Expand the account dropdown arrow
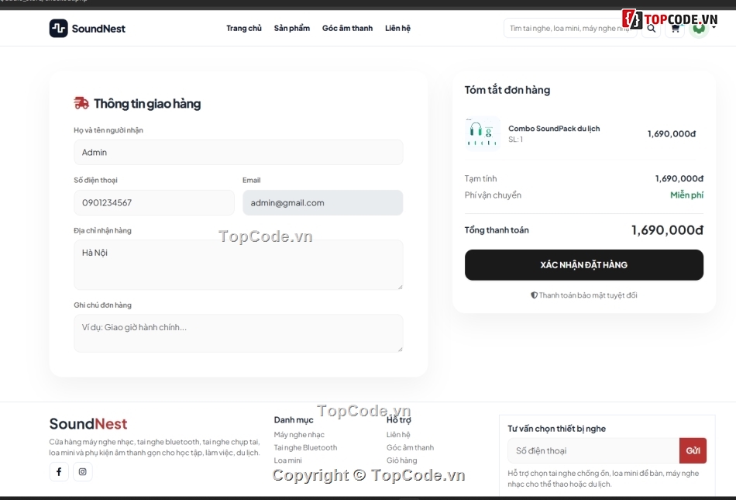The height and width of the screenshot is (500, 736). (x=714, y=28)
